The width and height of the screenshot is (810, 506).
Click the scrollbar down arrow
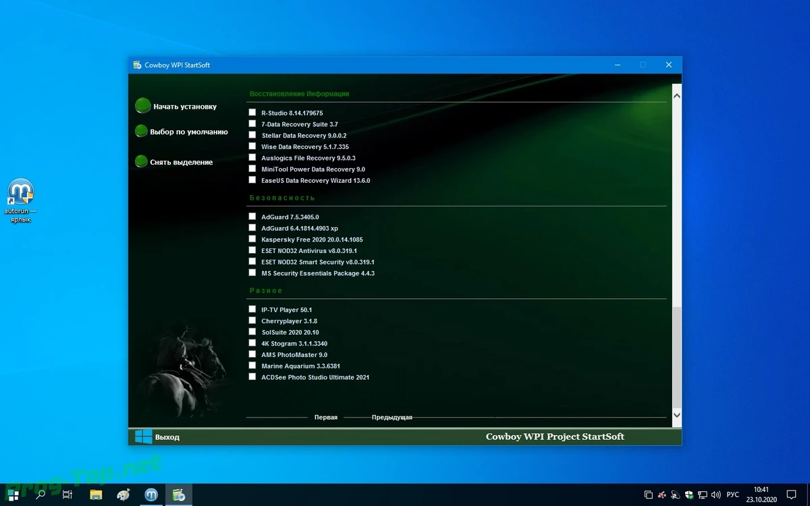pos(677,416)
